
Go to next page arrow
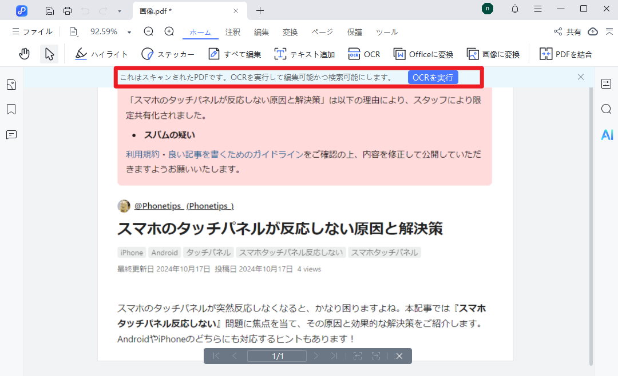tap(316, 356)
